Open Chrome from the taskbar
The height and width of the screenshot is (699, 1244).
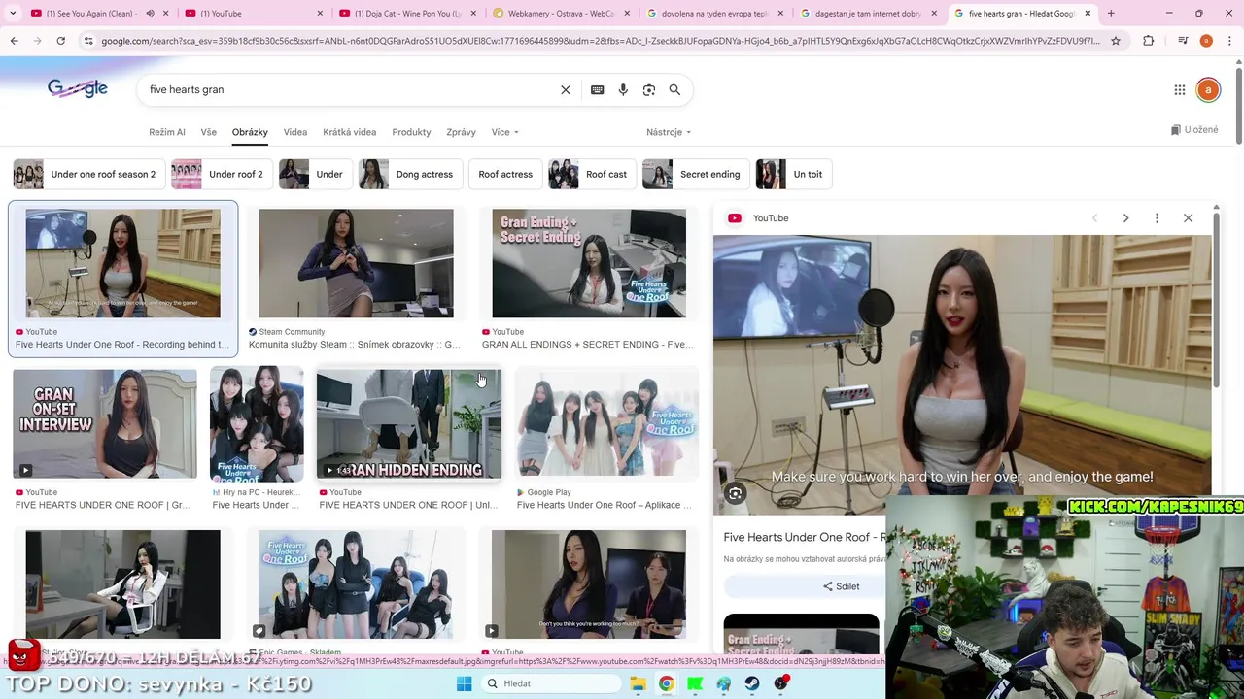coord(666,683)
